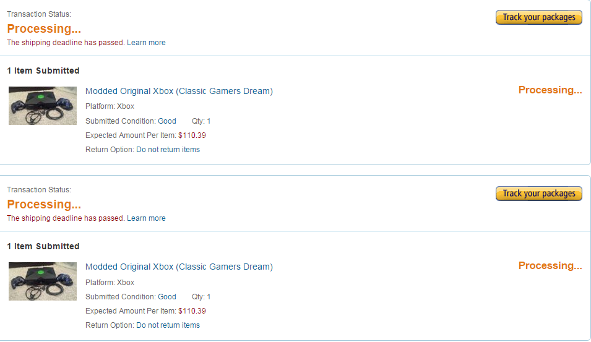Click Do not return items in second transaction
The height and width of the screenshot is (342, 591).
click(168, 325)
